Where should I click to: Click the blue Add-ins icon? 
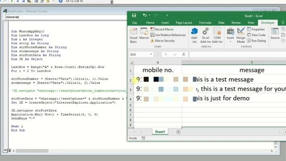[x=194, y=35]
